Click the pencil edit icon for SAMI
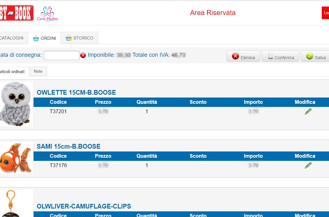Viewport: 329px width, 217px height. [x=308, y=165]
